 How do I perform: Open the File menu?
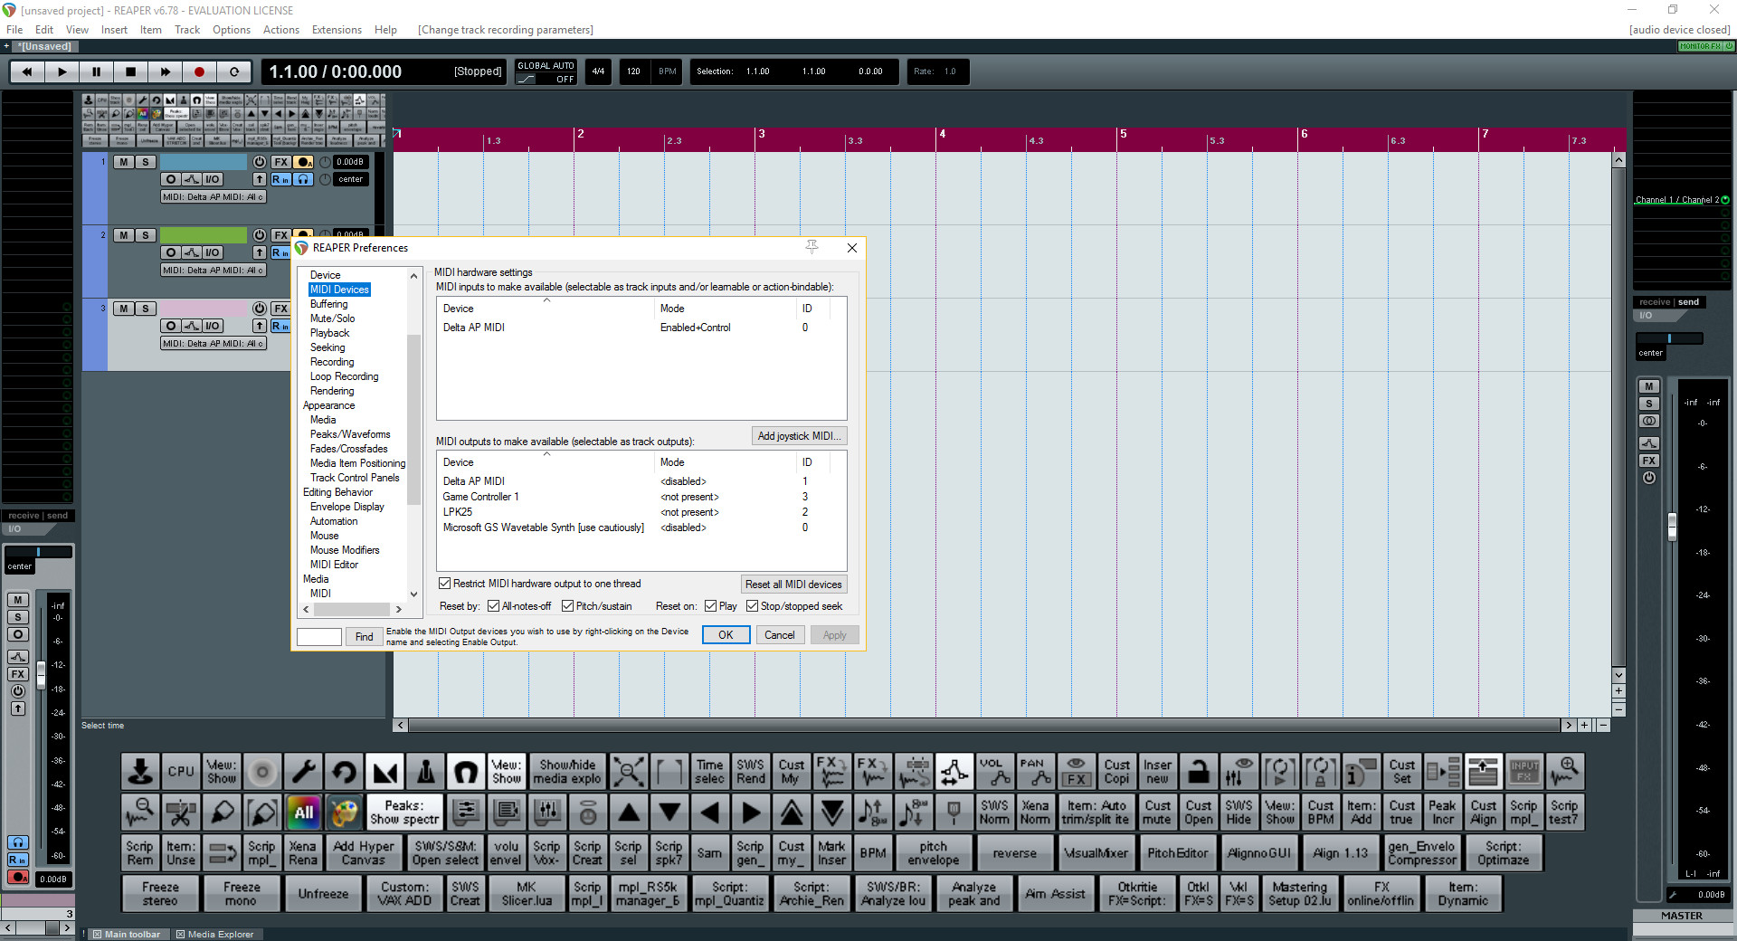(x=14, y=30)
